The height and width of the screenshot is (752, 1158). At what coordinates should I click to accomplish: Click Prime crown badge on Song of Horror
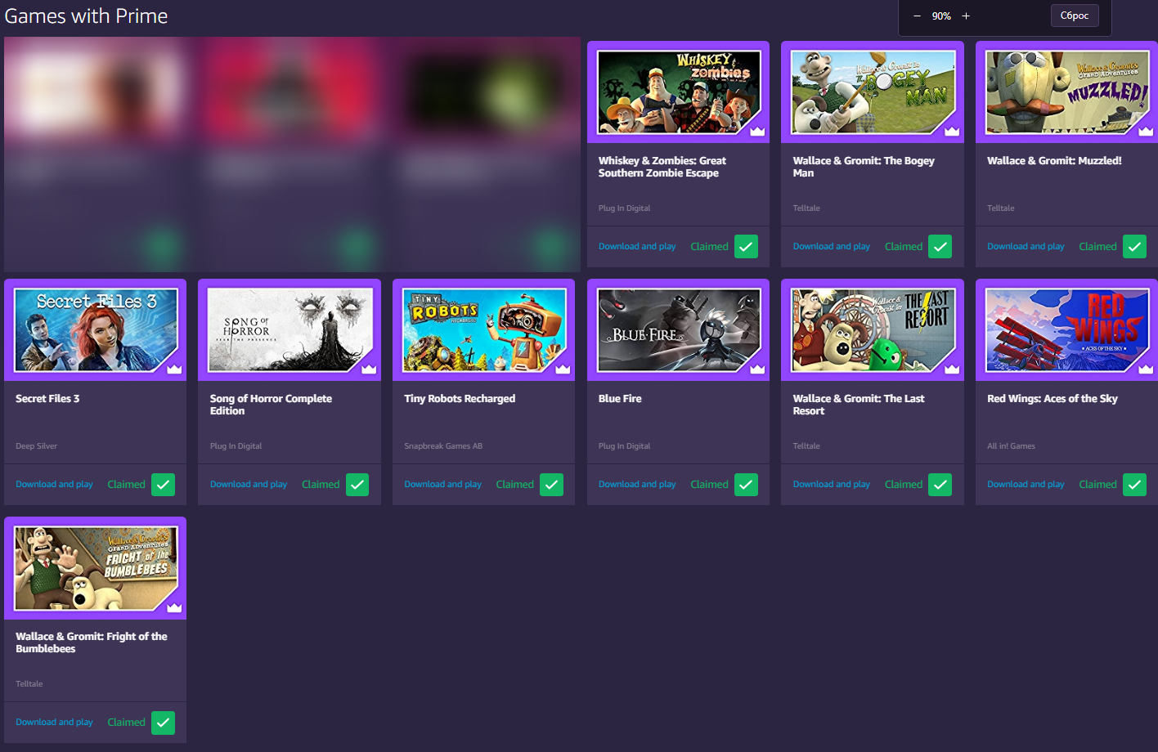[x=369, y=369]
